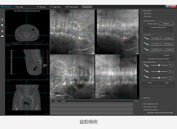The image size is (177, 129).
Task: Open Registration Parameters Setting
Action: pos(158,59)
